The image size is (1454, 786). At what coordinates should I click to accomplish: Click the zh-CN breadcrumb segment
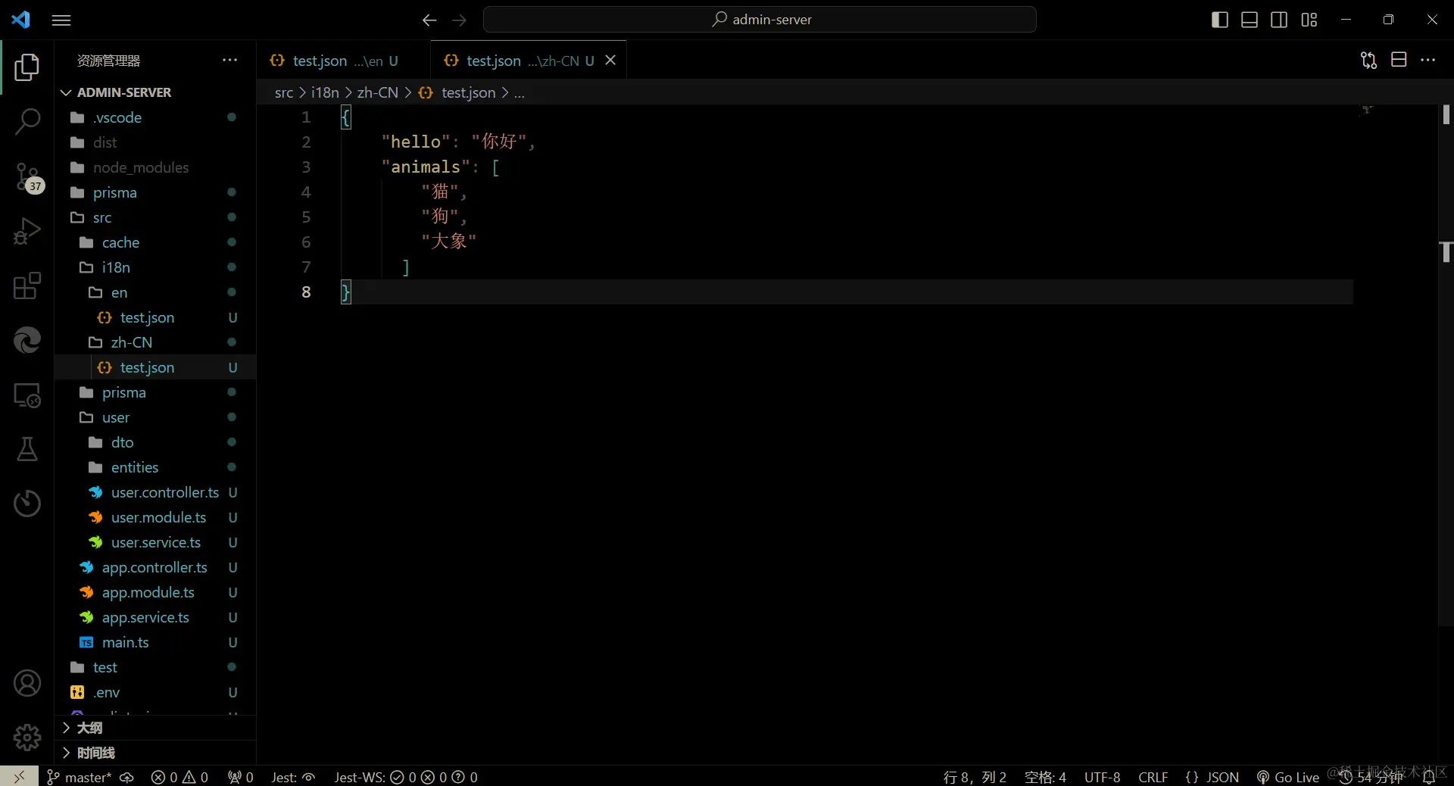click(378, 92)
